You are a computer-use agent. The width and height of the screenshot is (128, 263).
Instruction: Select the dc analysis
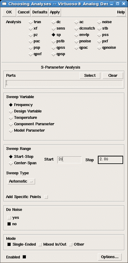pos(54,22)
